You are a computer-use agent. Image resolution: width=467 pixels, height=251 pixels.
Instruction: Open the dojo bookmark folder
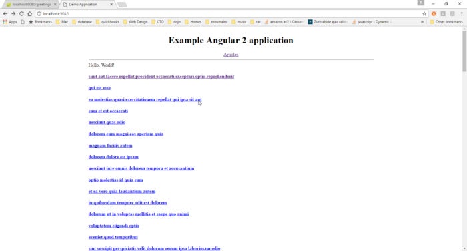[x=174, y=22]
